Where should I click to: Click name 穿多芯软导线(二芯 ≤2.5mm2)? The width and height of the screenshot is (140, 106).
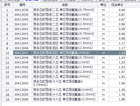(65, 24)
